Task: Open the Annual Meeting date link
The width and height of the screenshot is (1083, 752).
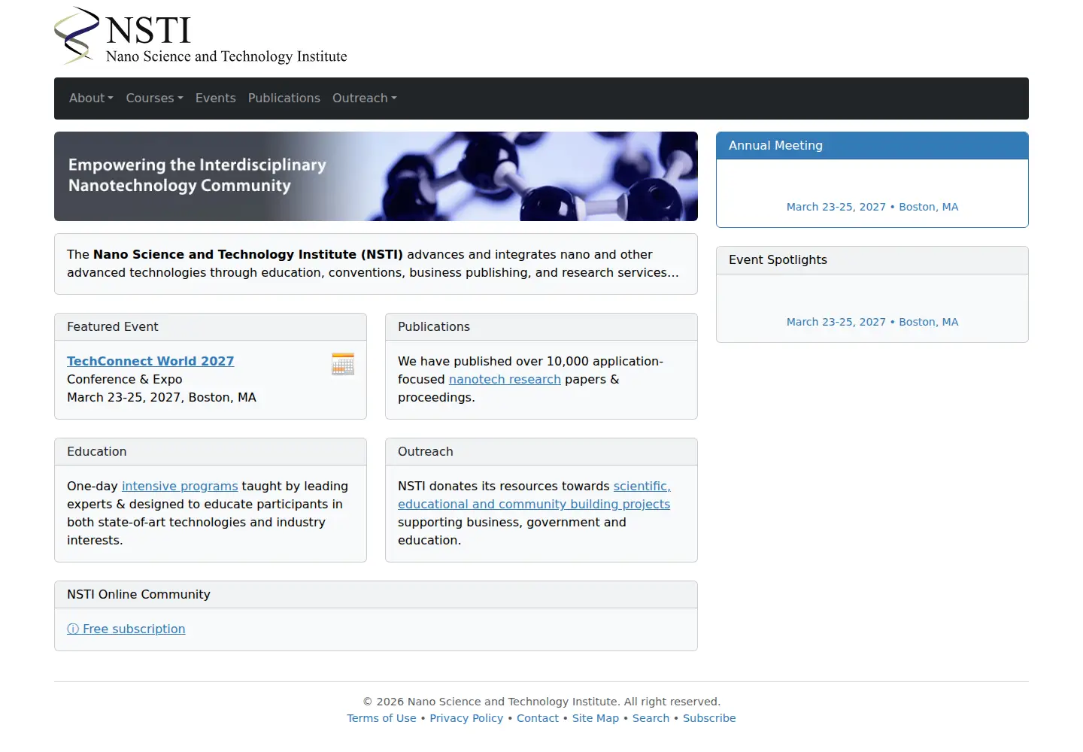Action: tap(872, 207)
